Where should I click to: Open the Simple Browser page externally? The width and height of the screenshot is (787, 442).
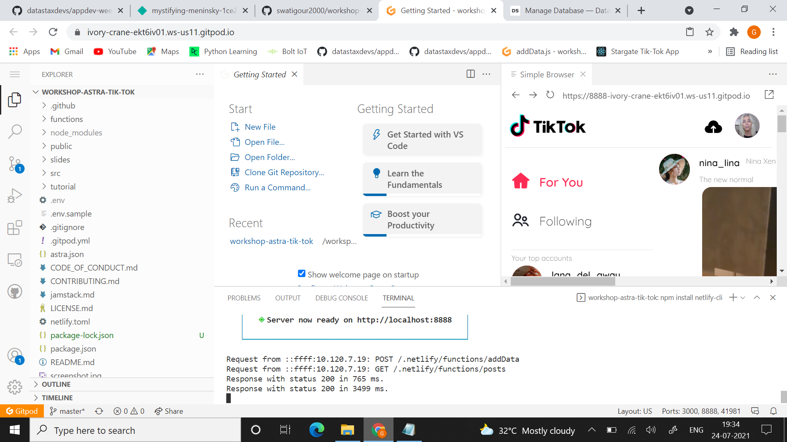click(x=769, y=95)
